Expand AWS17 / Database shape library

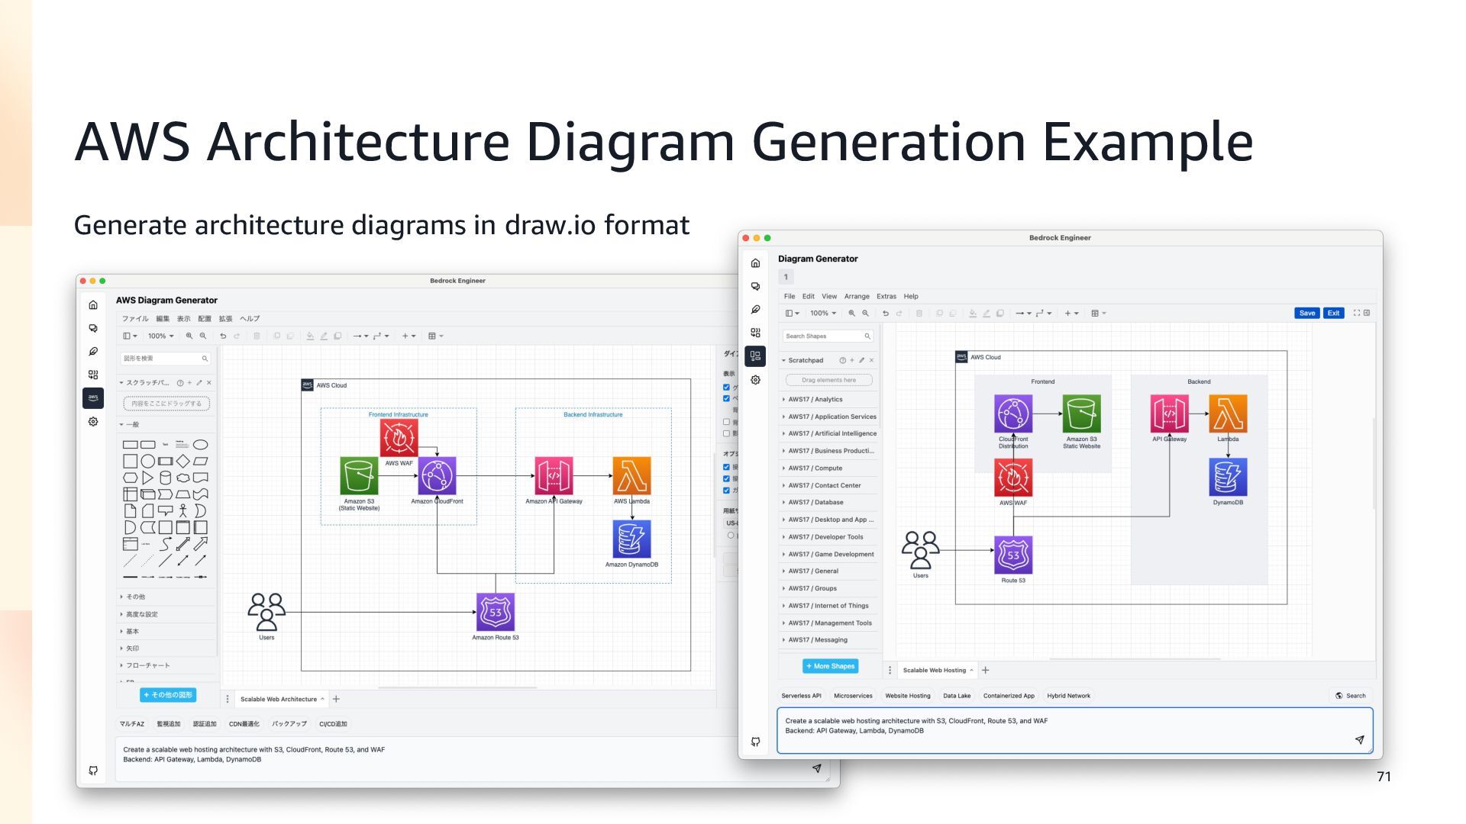[828, 503]
